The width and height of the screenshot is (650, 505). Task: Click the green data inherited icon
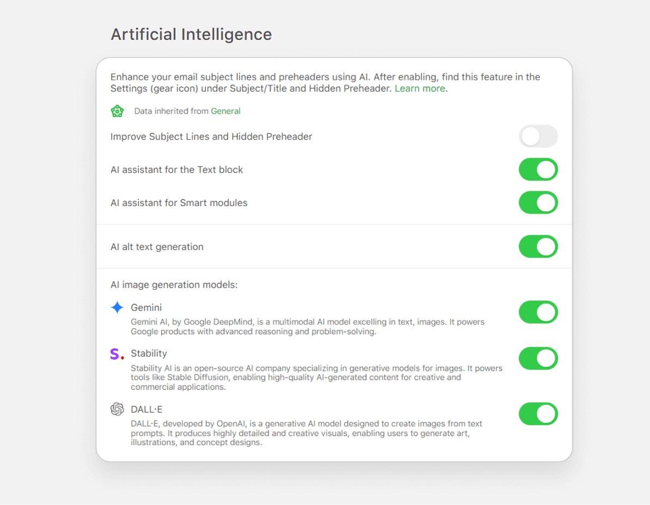click(x=117, y=111)
